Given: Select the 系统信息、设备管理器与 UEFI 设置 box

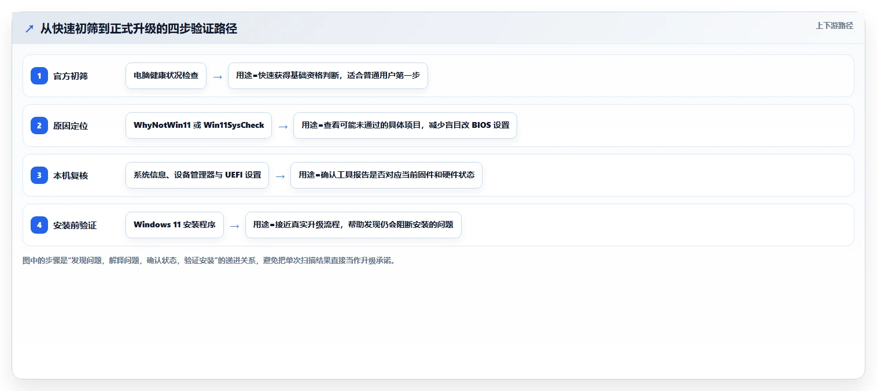Looking at the screenshot, I should [x=197, y=175].
